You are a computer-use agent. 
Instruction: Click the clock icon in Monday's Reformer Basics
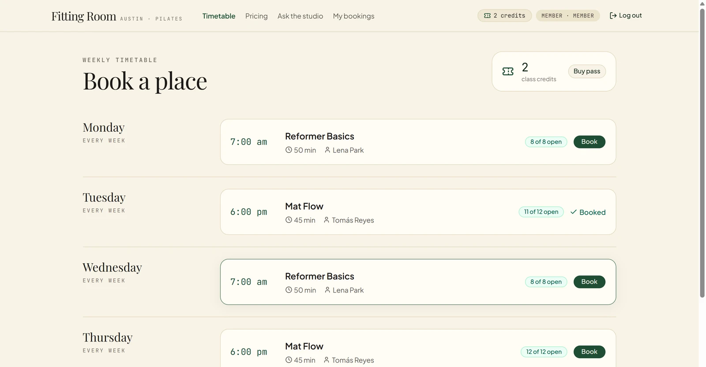[x=289, y=150]
